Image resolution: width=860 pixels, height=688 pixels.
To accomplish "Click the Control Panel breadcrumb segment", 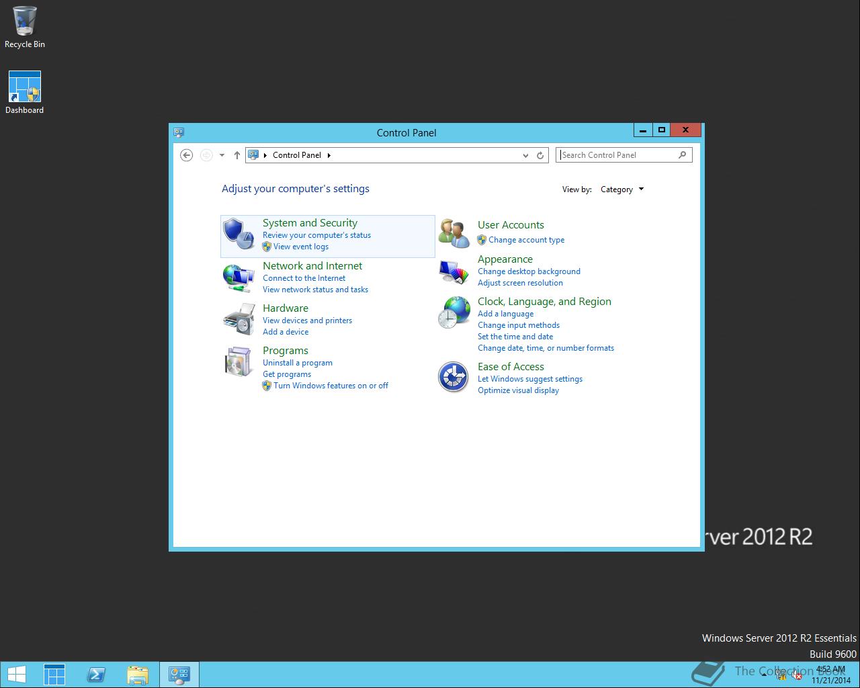I will click(297, 155).
